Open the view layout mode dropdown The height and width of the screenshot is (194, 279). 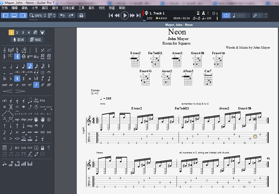click(53, 16)
